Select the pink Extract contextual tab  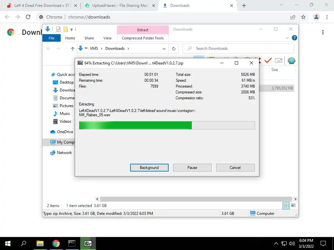[x=143, y=30]
